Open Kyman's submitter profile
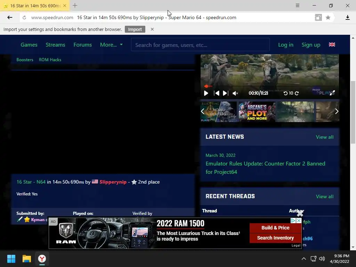The height and width of the screenshot is (267, 356). point(38,220)
